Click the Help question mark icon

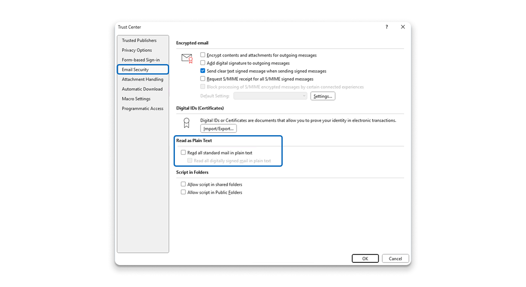tap(386, 27)
